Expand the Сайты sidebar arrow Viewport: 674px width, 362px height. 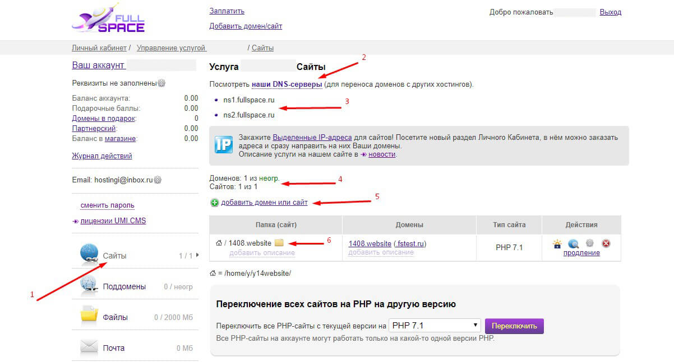[x=197, y=255]
